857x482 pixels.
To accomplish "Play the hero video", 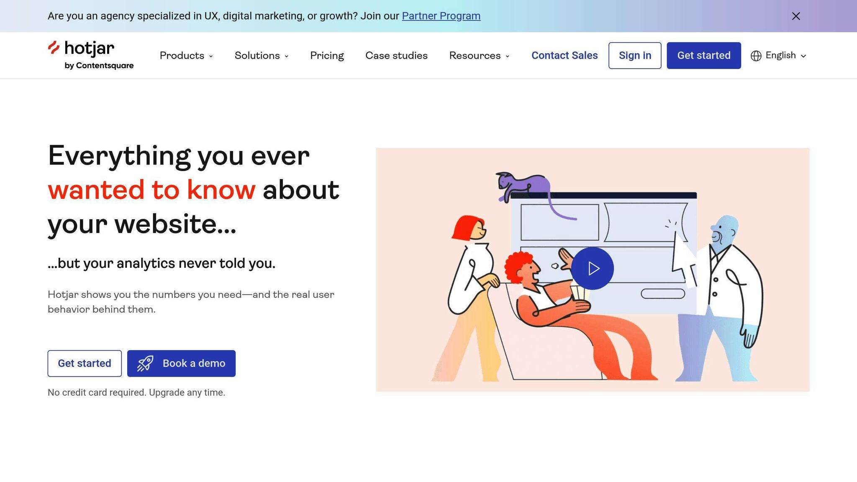I will click(592, 268).
